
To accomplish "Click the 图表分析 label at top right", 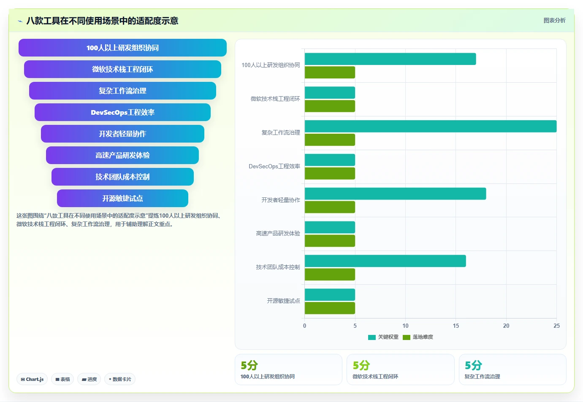I will (554, 20).
